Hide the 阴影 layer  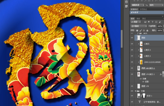tap(132, 38)
